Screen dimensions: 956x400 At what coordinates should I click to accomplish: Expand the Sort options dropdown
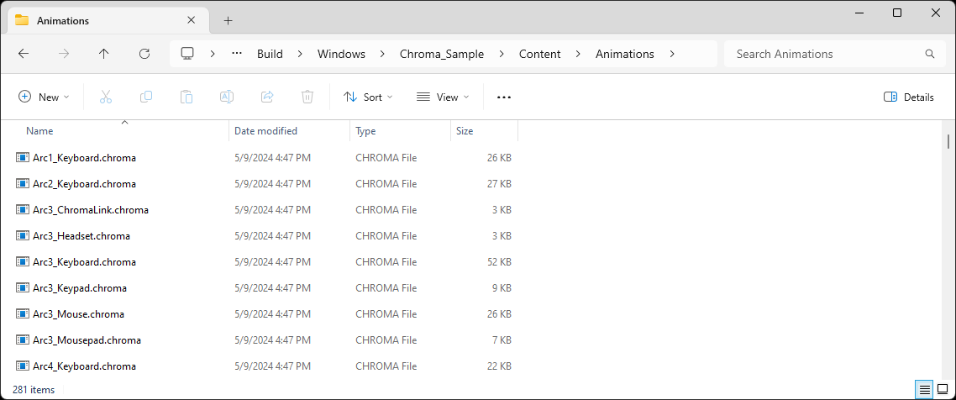coord(368,97)
